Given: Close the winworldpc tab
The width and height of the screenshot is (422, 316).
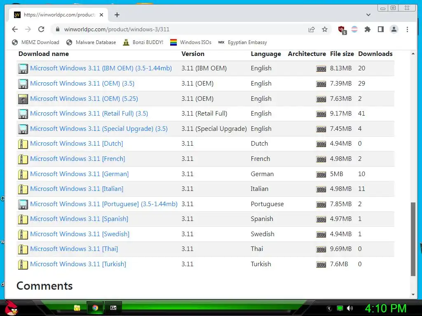Looking at the screenshot, I should tap(101, 15).
